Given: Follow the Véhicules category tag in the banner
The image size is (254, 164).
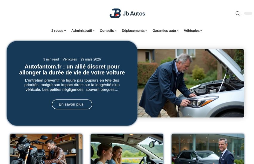Looking at the screenshot, I should pyautogui.click(x=70, y=59).
